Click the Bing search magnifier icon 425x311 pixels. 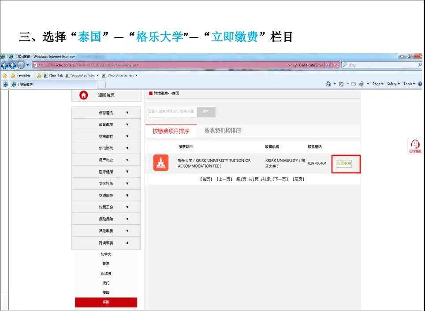pyautogui.click(x=420, y=65)
